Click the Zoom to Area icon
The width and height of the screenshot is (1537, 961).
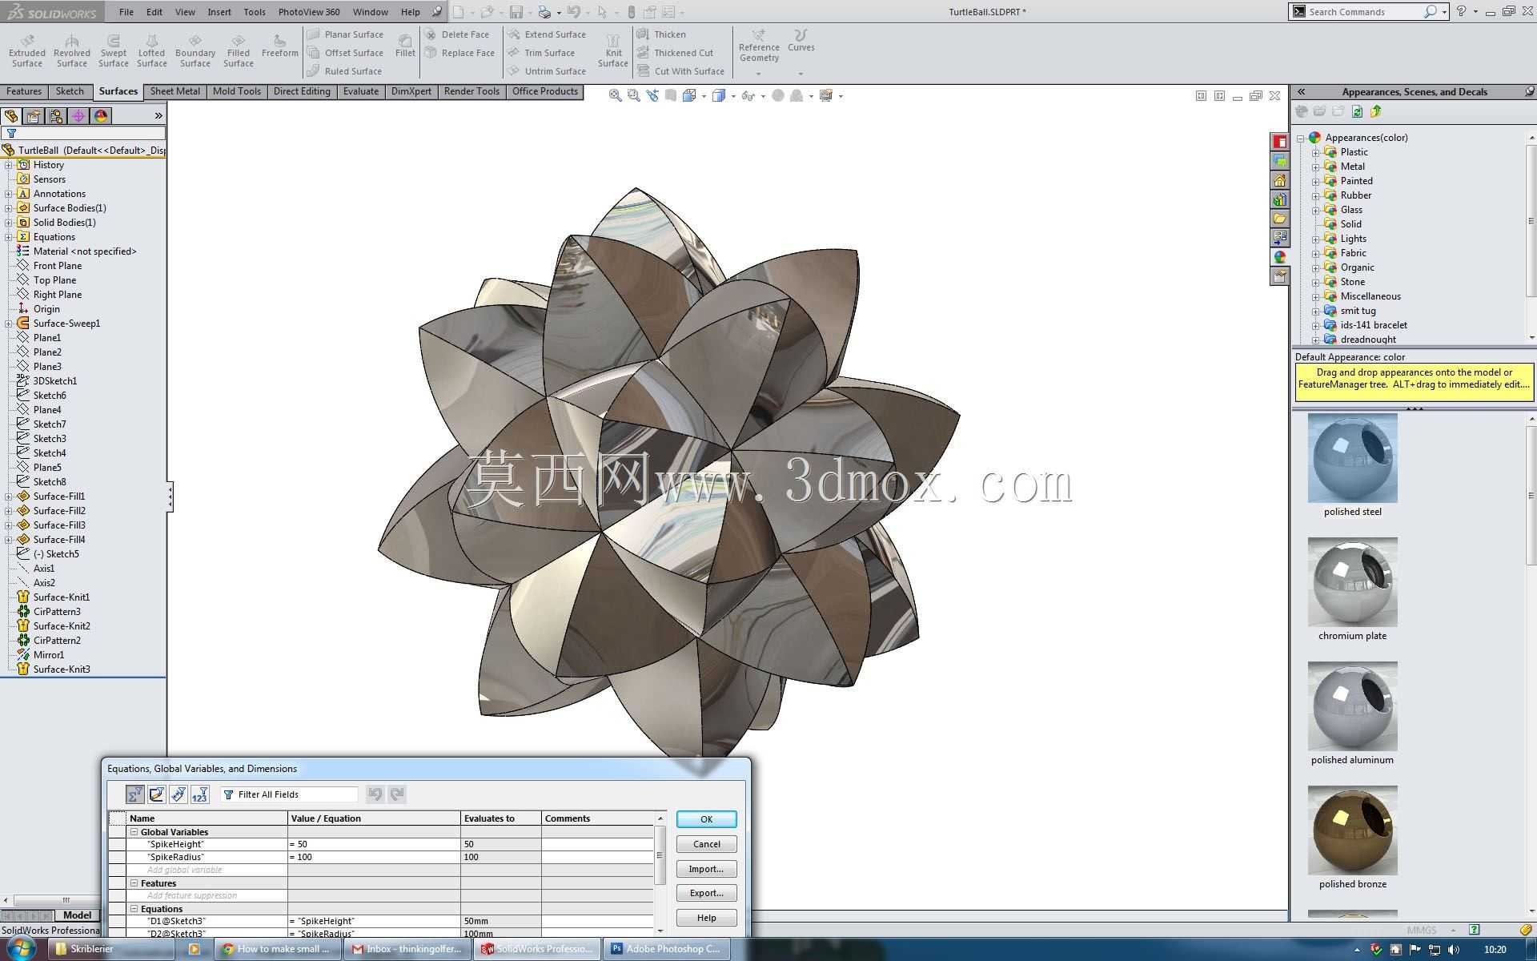tap(633, 95)
